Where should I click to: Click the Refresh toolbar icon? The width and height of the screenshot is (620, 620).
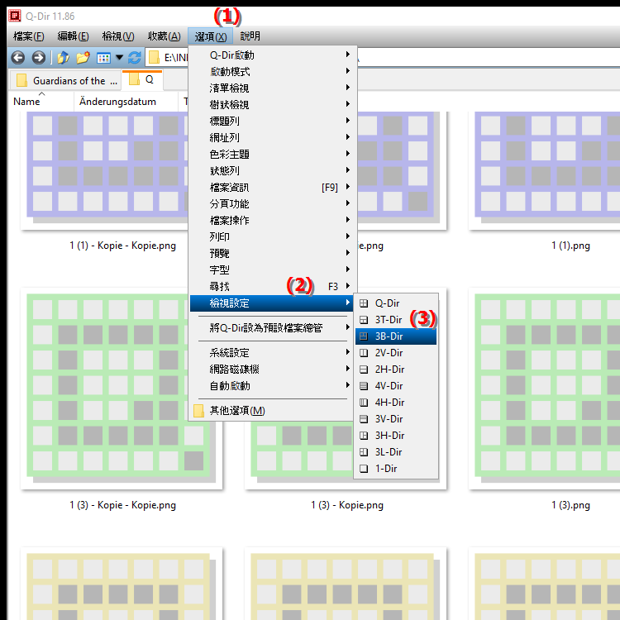pyautogui.click(x=135, y=58)
